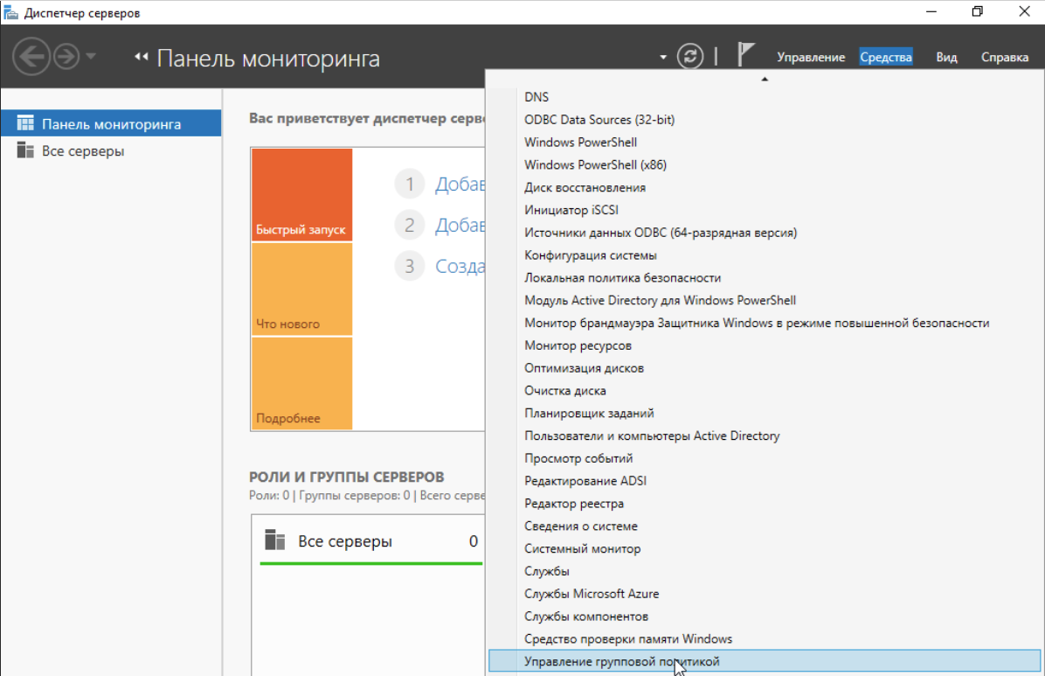Open Монитор брандмауэра Защитника Windows
This screenshot has height=676, width=1045.
point(765,323)
